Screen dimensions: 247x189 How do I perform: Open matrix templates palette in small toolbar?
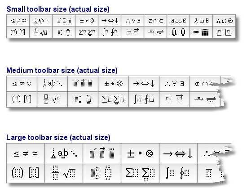201,32
